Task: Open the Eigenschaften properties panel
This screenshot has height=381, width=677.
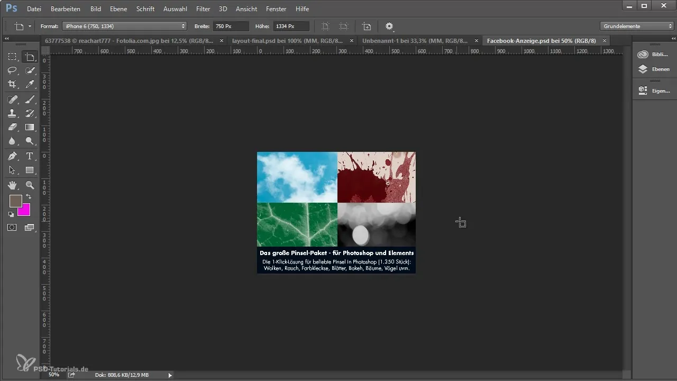Action: pyautogui.click(x=654, y=90)
